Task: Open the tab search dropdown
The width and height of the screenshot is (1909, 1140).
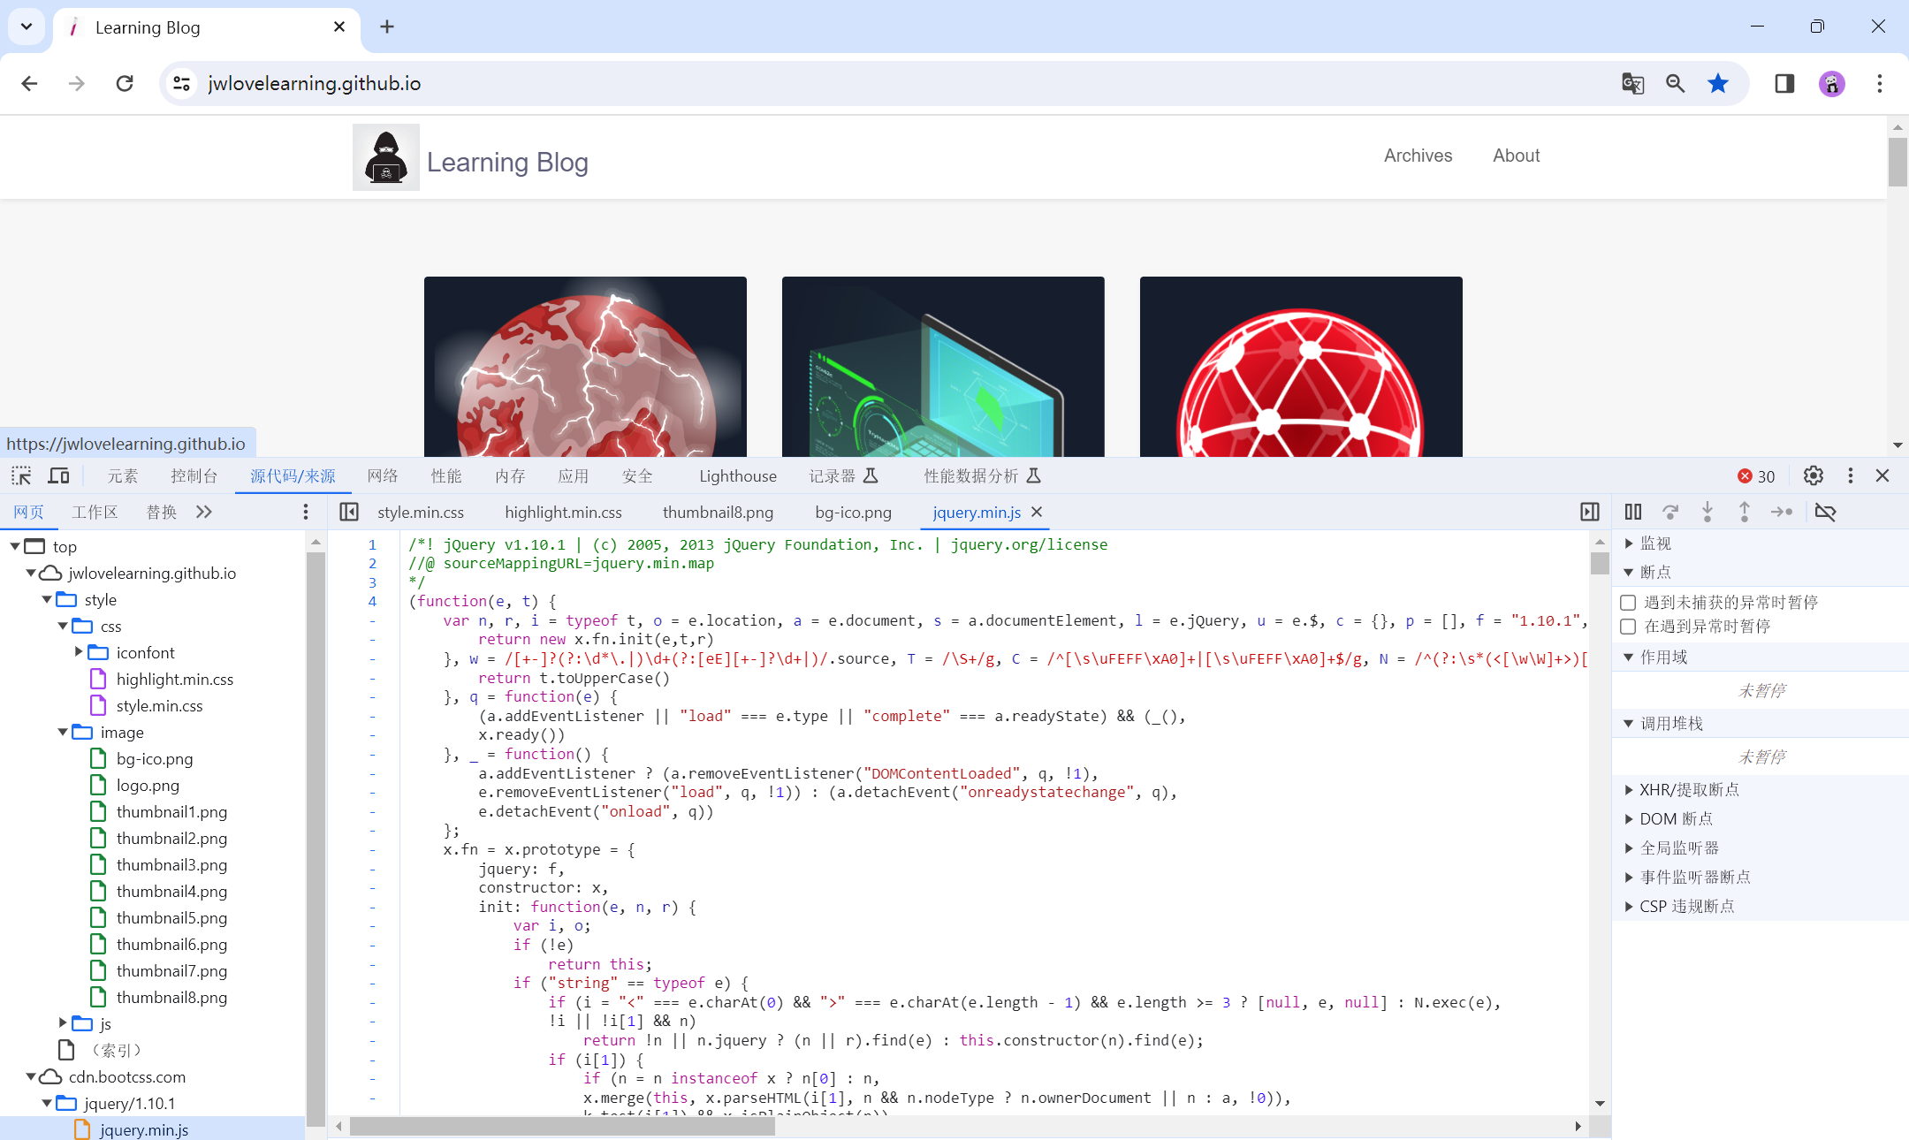Action: pyautogui.click(x=27, y=27)
